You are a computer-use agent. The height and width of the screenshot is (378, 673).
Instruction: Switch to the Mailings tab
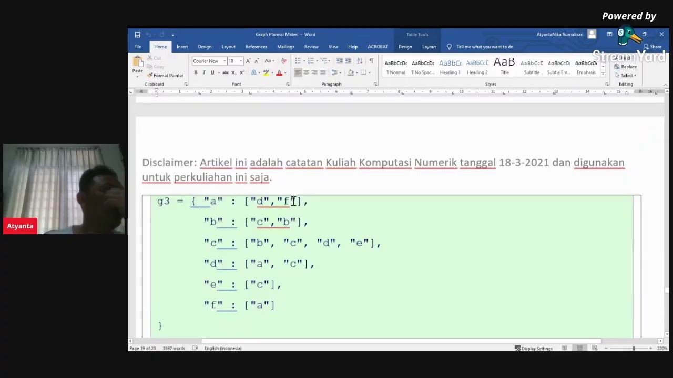click(285, 47)
